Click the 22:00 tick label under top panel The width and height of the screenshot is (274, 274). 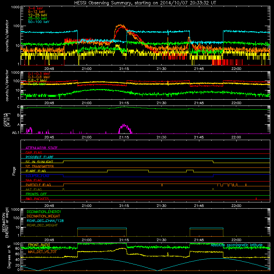[236, 69]
